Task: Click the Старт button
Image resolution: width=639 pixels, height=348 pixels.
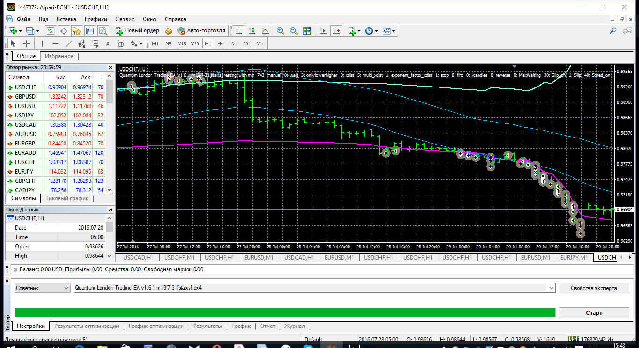Action: click(x=594, y=312)
